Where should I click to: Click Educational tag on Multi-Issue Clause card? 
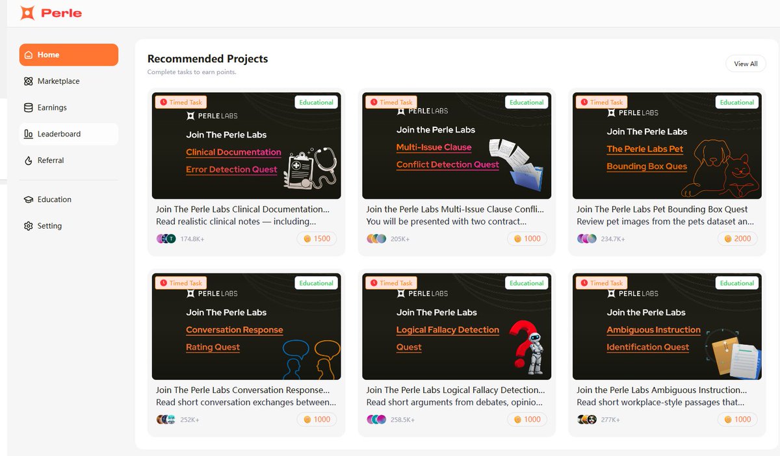[526, 102]
